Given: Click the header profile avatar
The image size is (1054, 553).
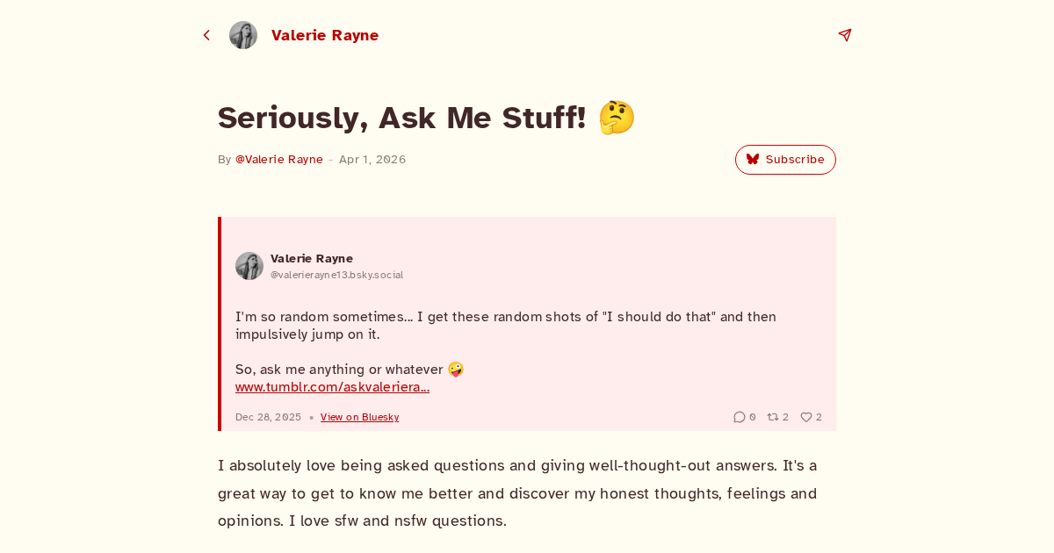Looking at the screenshot, I should (x=243, y=35).
